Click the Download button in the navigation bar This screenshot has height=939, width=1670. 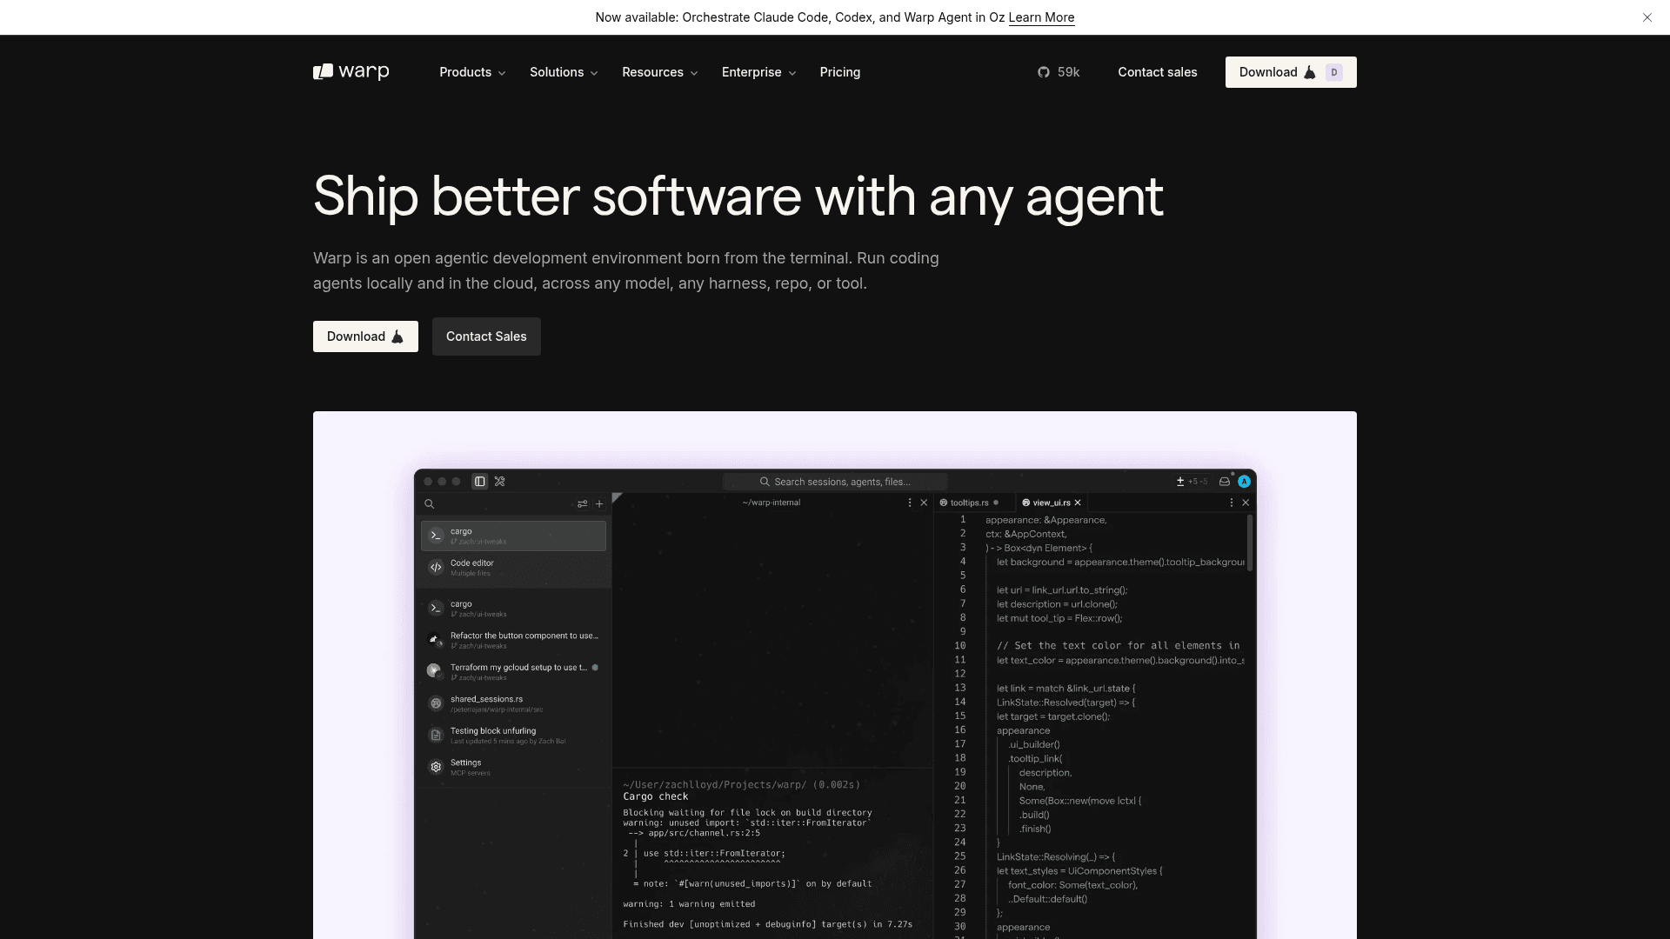1291,72
